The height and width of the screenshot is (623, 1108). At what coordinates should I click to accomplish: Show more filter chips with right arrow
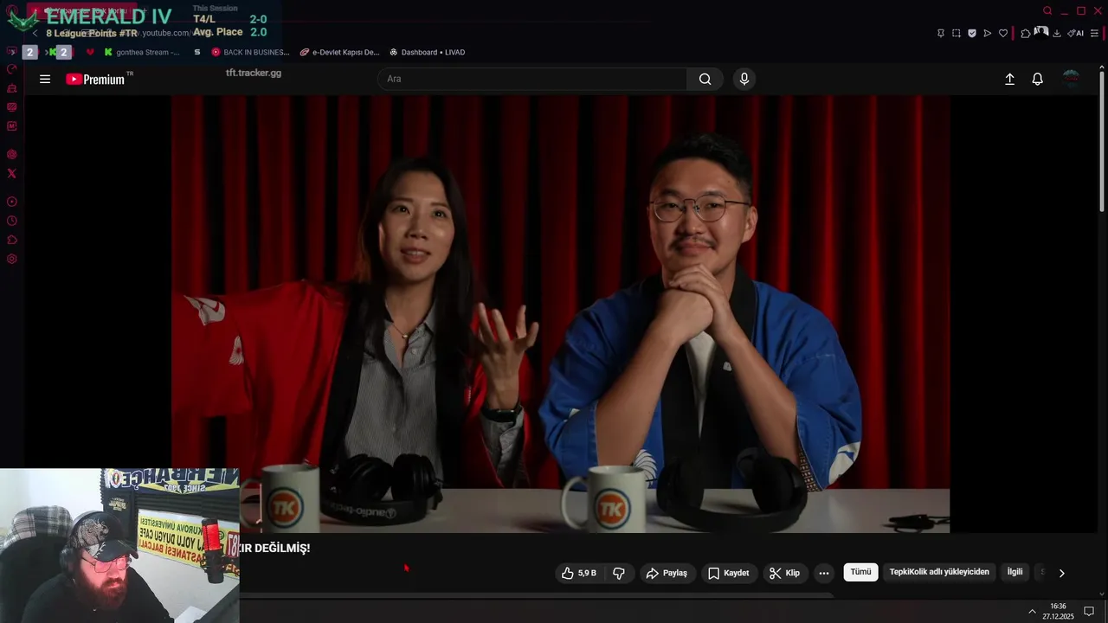click(x=1061, y=573)
